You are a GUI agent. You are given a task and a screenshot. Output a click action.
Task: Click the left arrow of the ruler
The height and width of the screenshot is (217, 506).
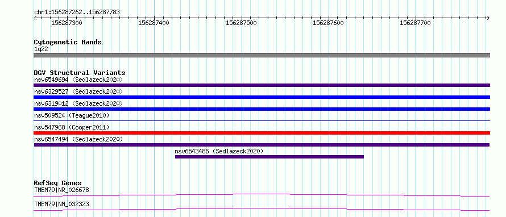(35, 18)
